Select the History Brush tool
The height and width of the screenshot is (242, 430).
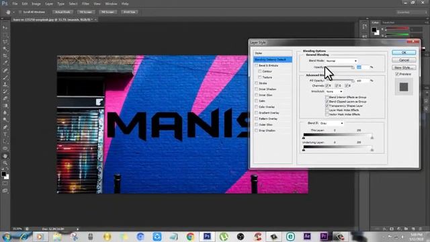tap(5, 91)
